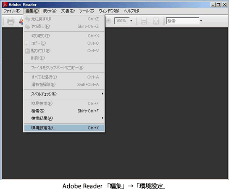This screenshot has width=229, height=189.
Task: Click the fit width page icon
Action: 144,21
